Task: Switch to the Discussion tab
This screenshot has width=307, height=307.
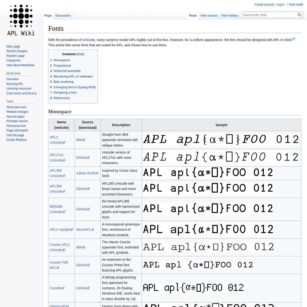Action: click(63, 15)
